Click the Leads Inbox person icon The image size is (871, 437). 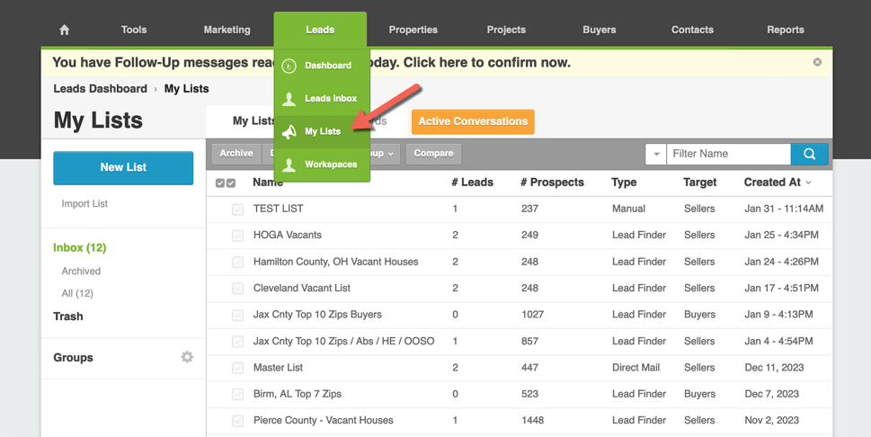[x=289, y=99]
